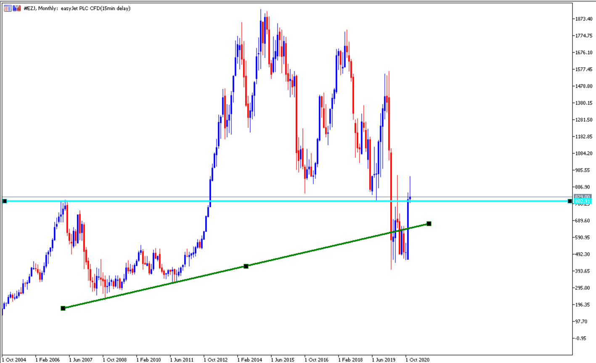Click the 1084.20 price scale label

coord(584,153)
